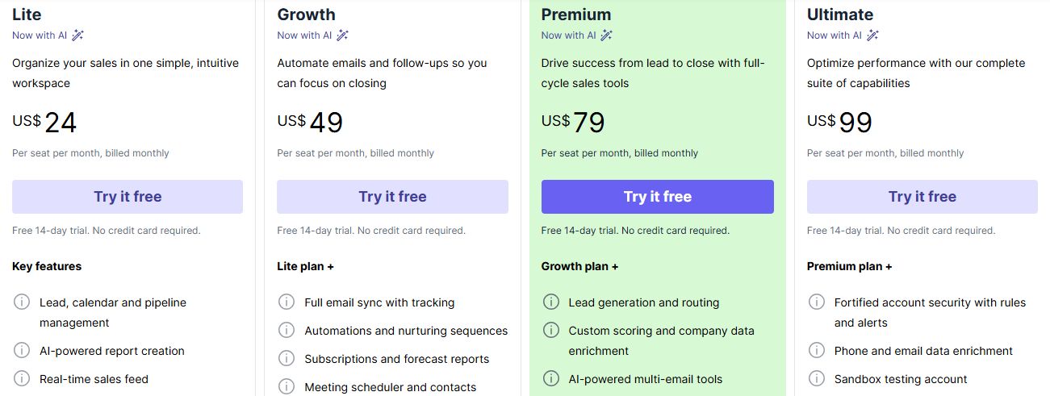The image size is (1050, 396).
Task: Click info icon next to AI-powered report creation
Action: [x=22, y=351]
